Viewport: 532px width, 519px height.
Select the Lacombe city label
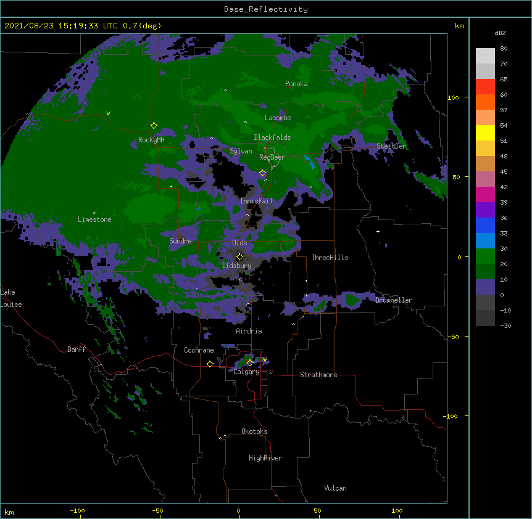click(x=278, y=118)
